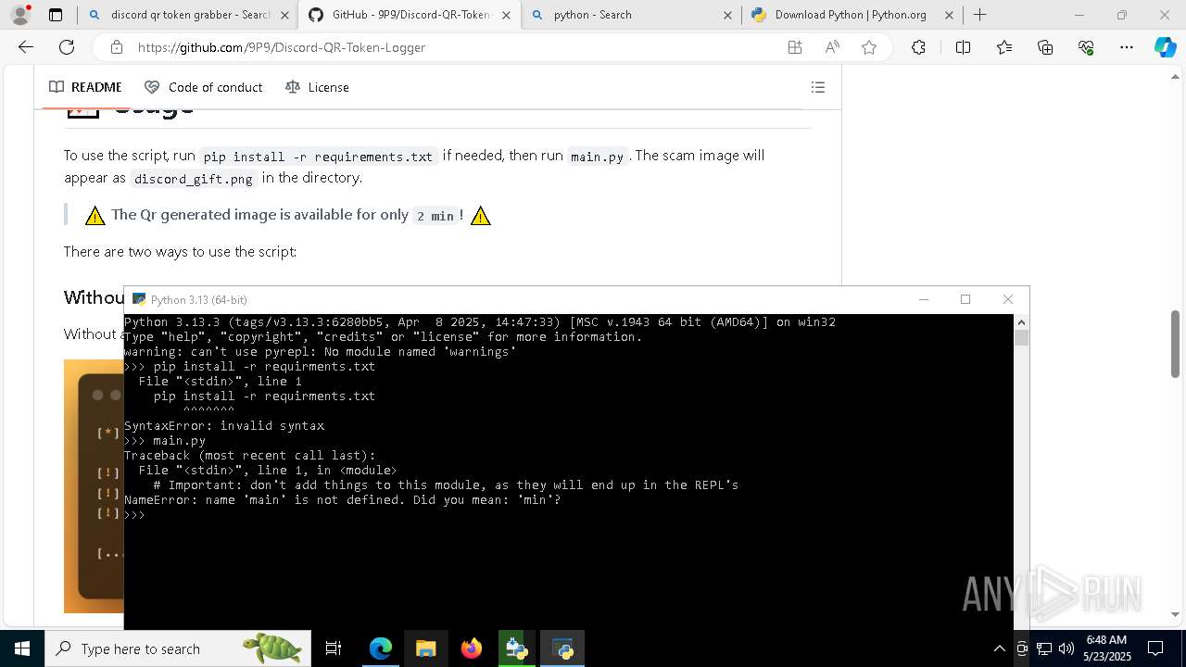Toggle the Split screen icon
The width and height of the screenshot is (1186, 667).
[963, 47]
